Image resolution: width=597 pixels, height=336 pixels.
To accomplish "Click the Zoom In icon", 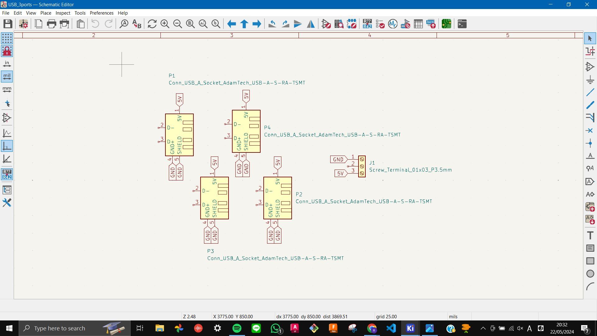I will pos(165,24).
